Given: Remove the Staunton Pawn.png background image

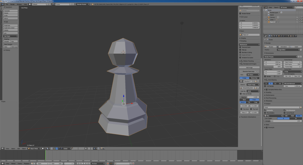Looking at the screenshot, I should (258, 71).
